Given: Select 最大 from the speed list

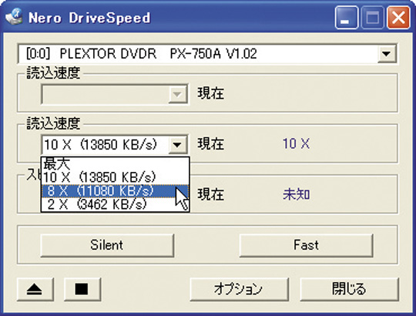Looking at the screenshot, I should point(115,163).
